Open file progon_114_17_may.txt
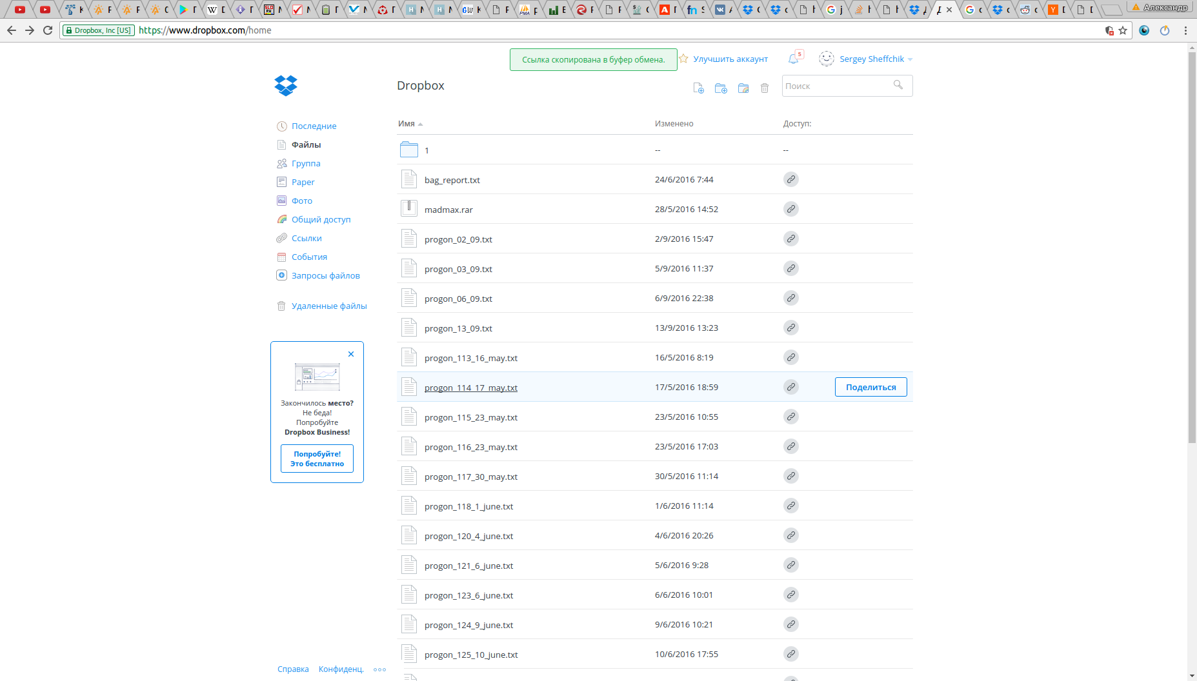Viewport: 1197px width, 681px height. coord(471,388)
